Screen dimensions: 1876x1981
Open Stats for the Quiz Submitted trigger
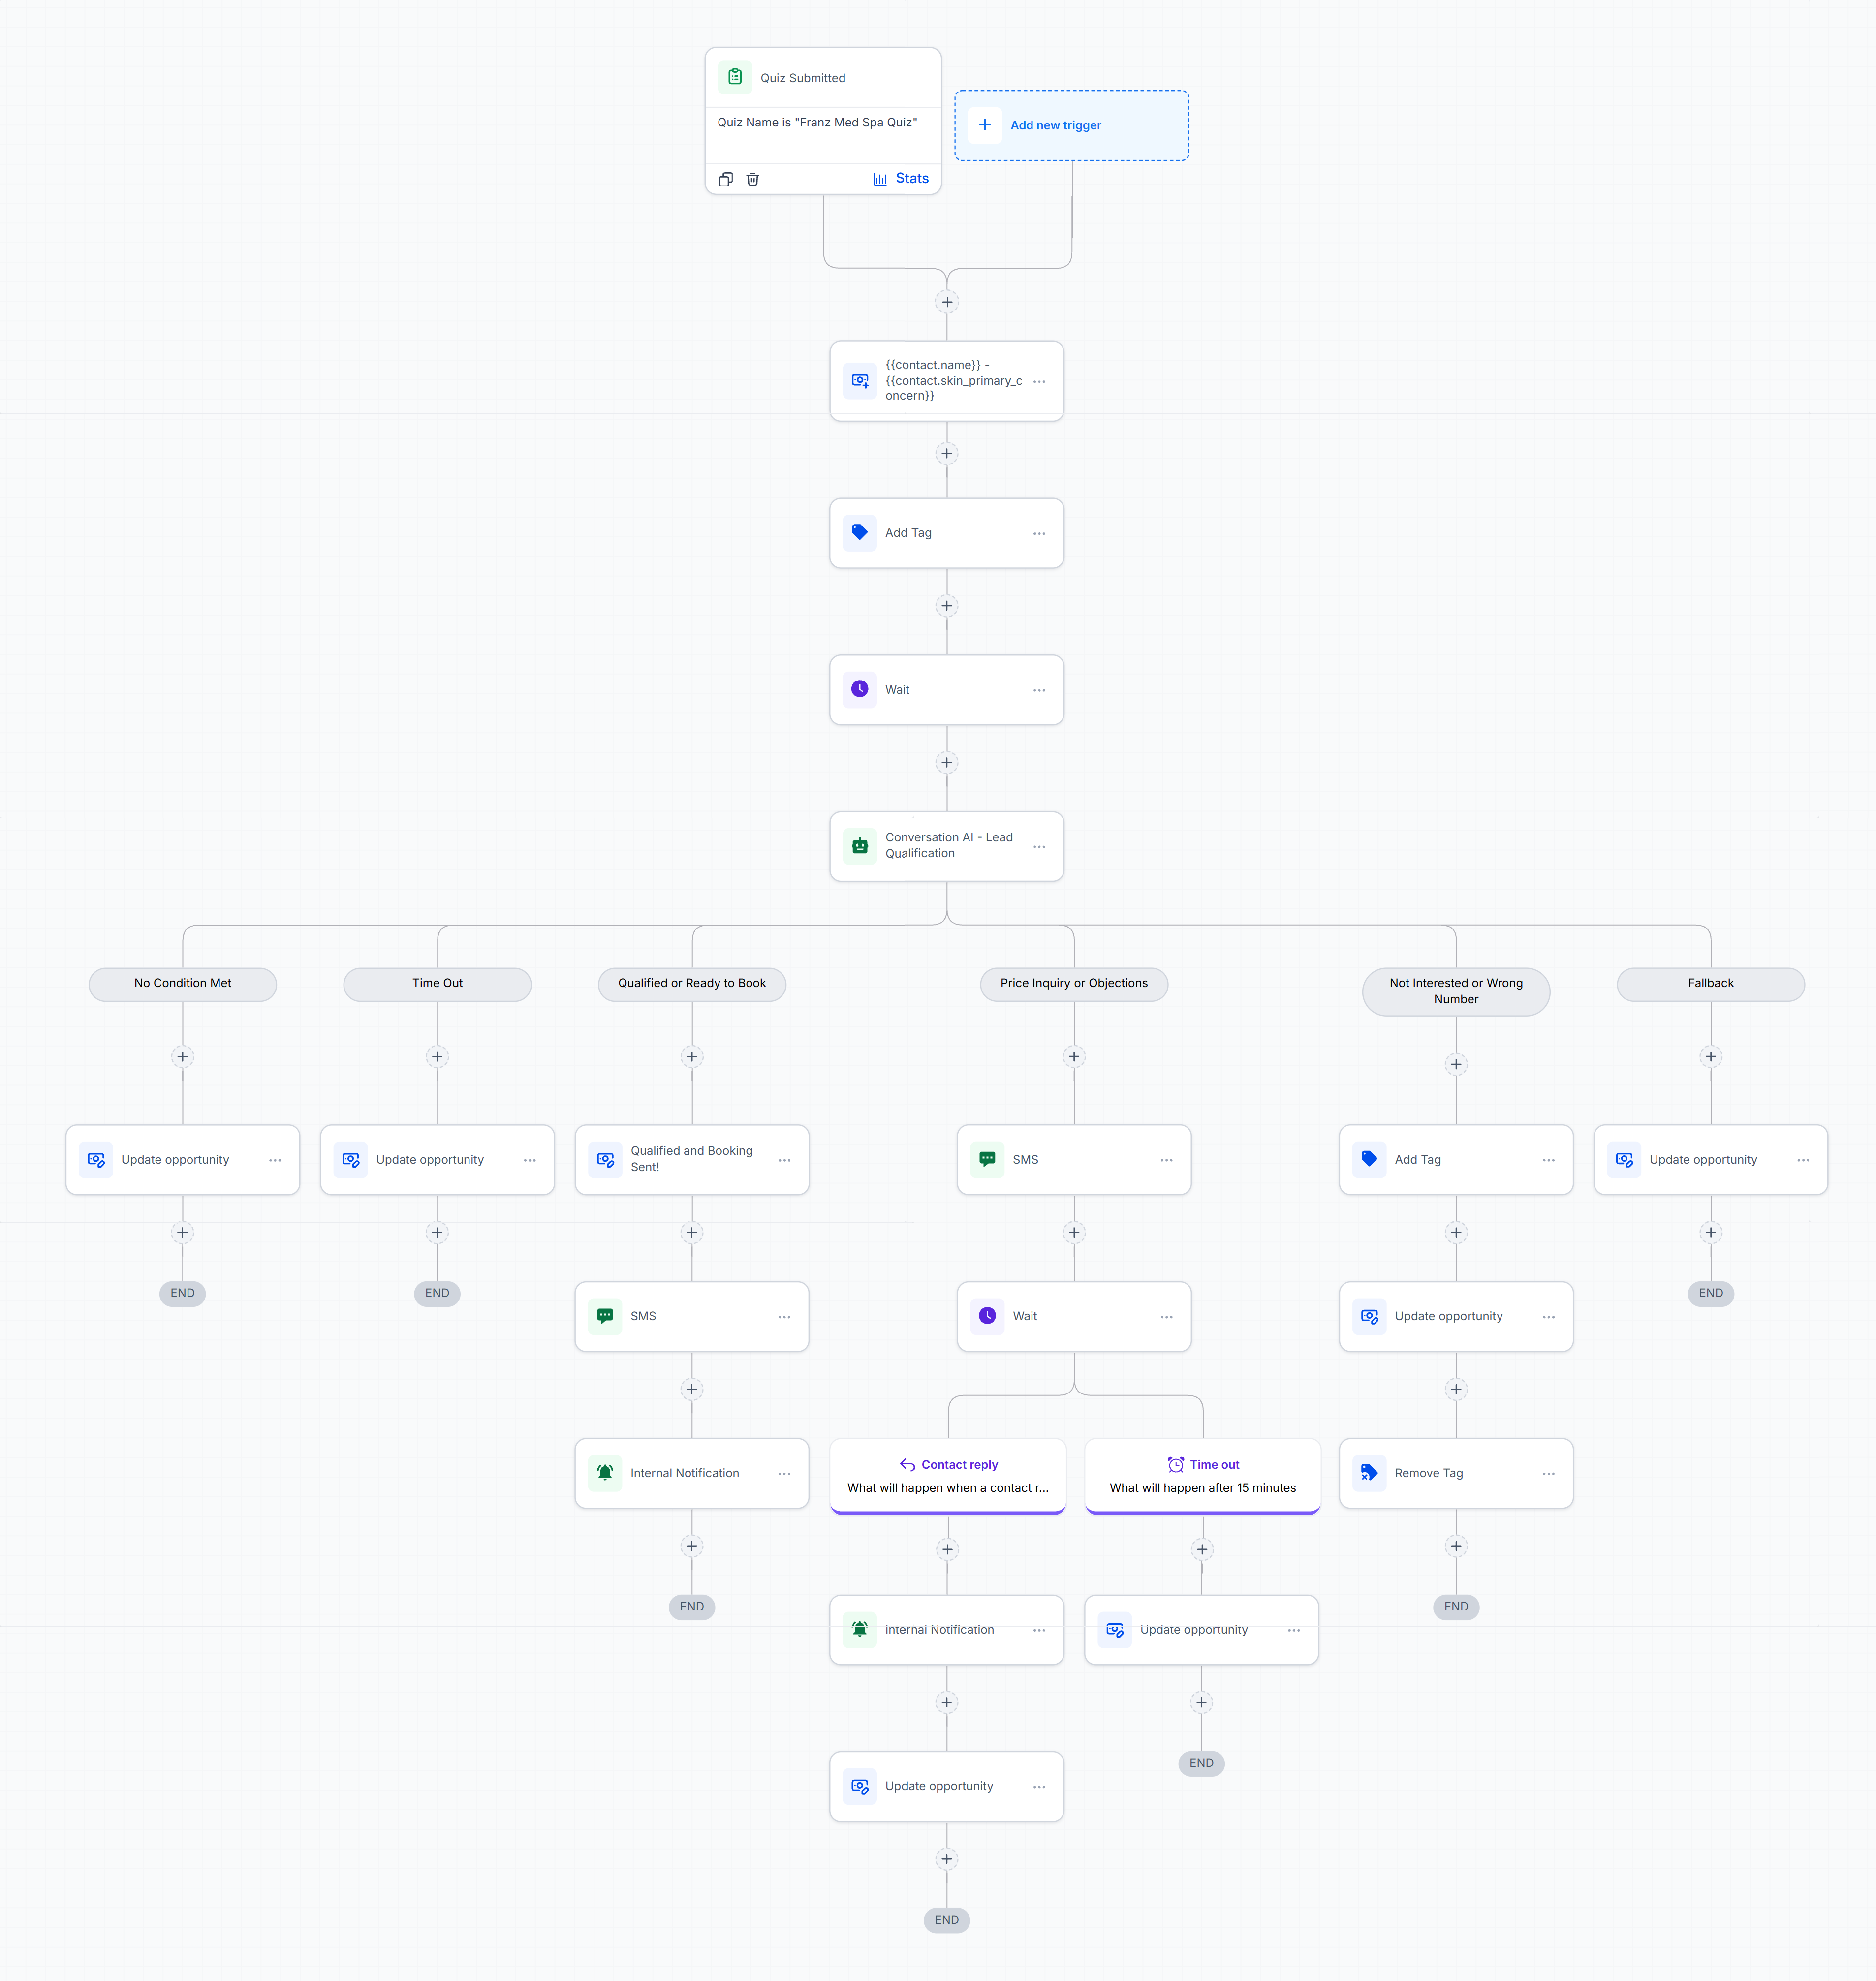900,179
